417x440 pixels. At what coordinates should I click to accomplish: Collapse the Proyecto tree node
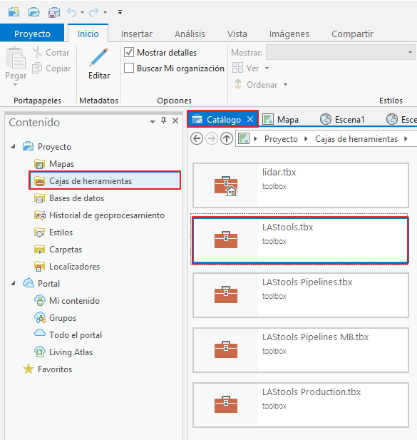pos(13,146)
